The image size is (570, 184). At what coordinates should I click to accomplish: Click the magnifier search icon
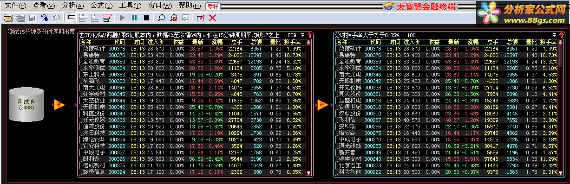(161, 18)
